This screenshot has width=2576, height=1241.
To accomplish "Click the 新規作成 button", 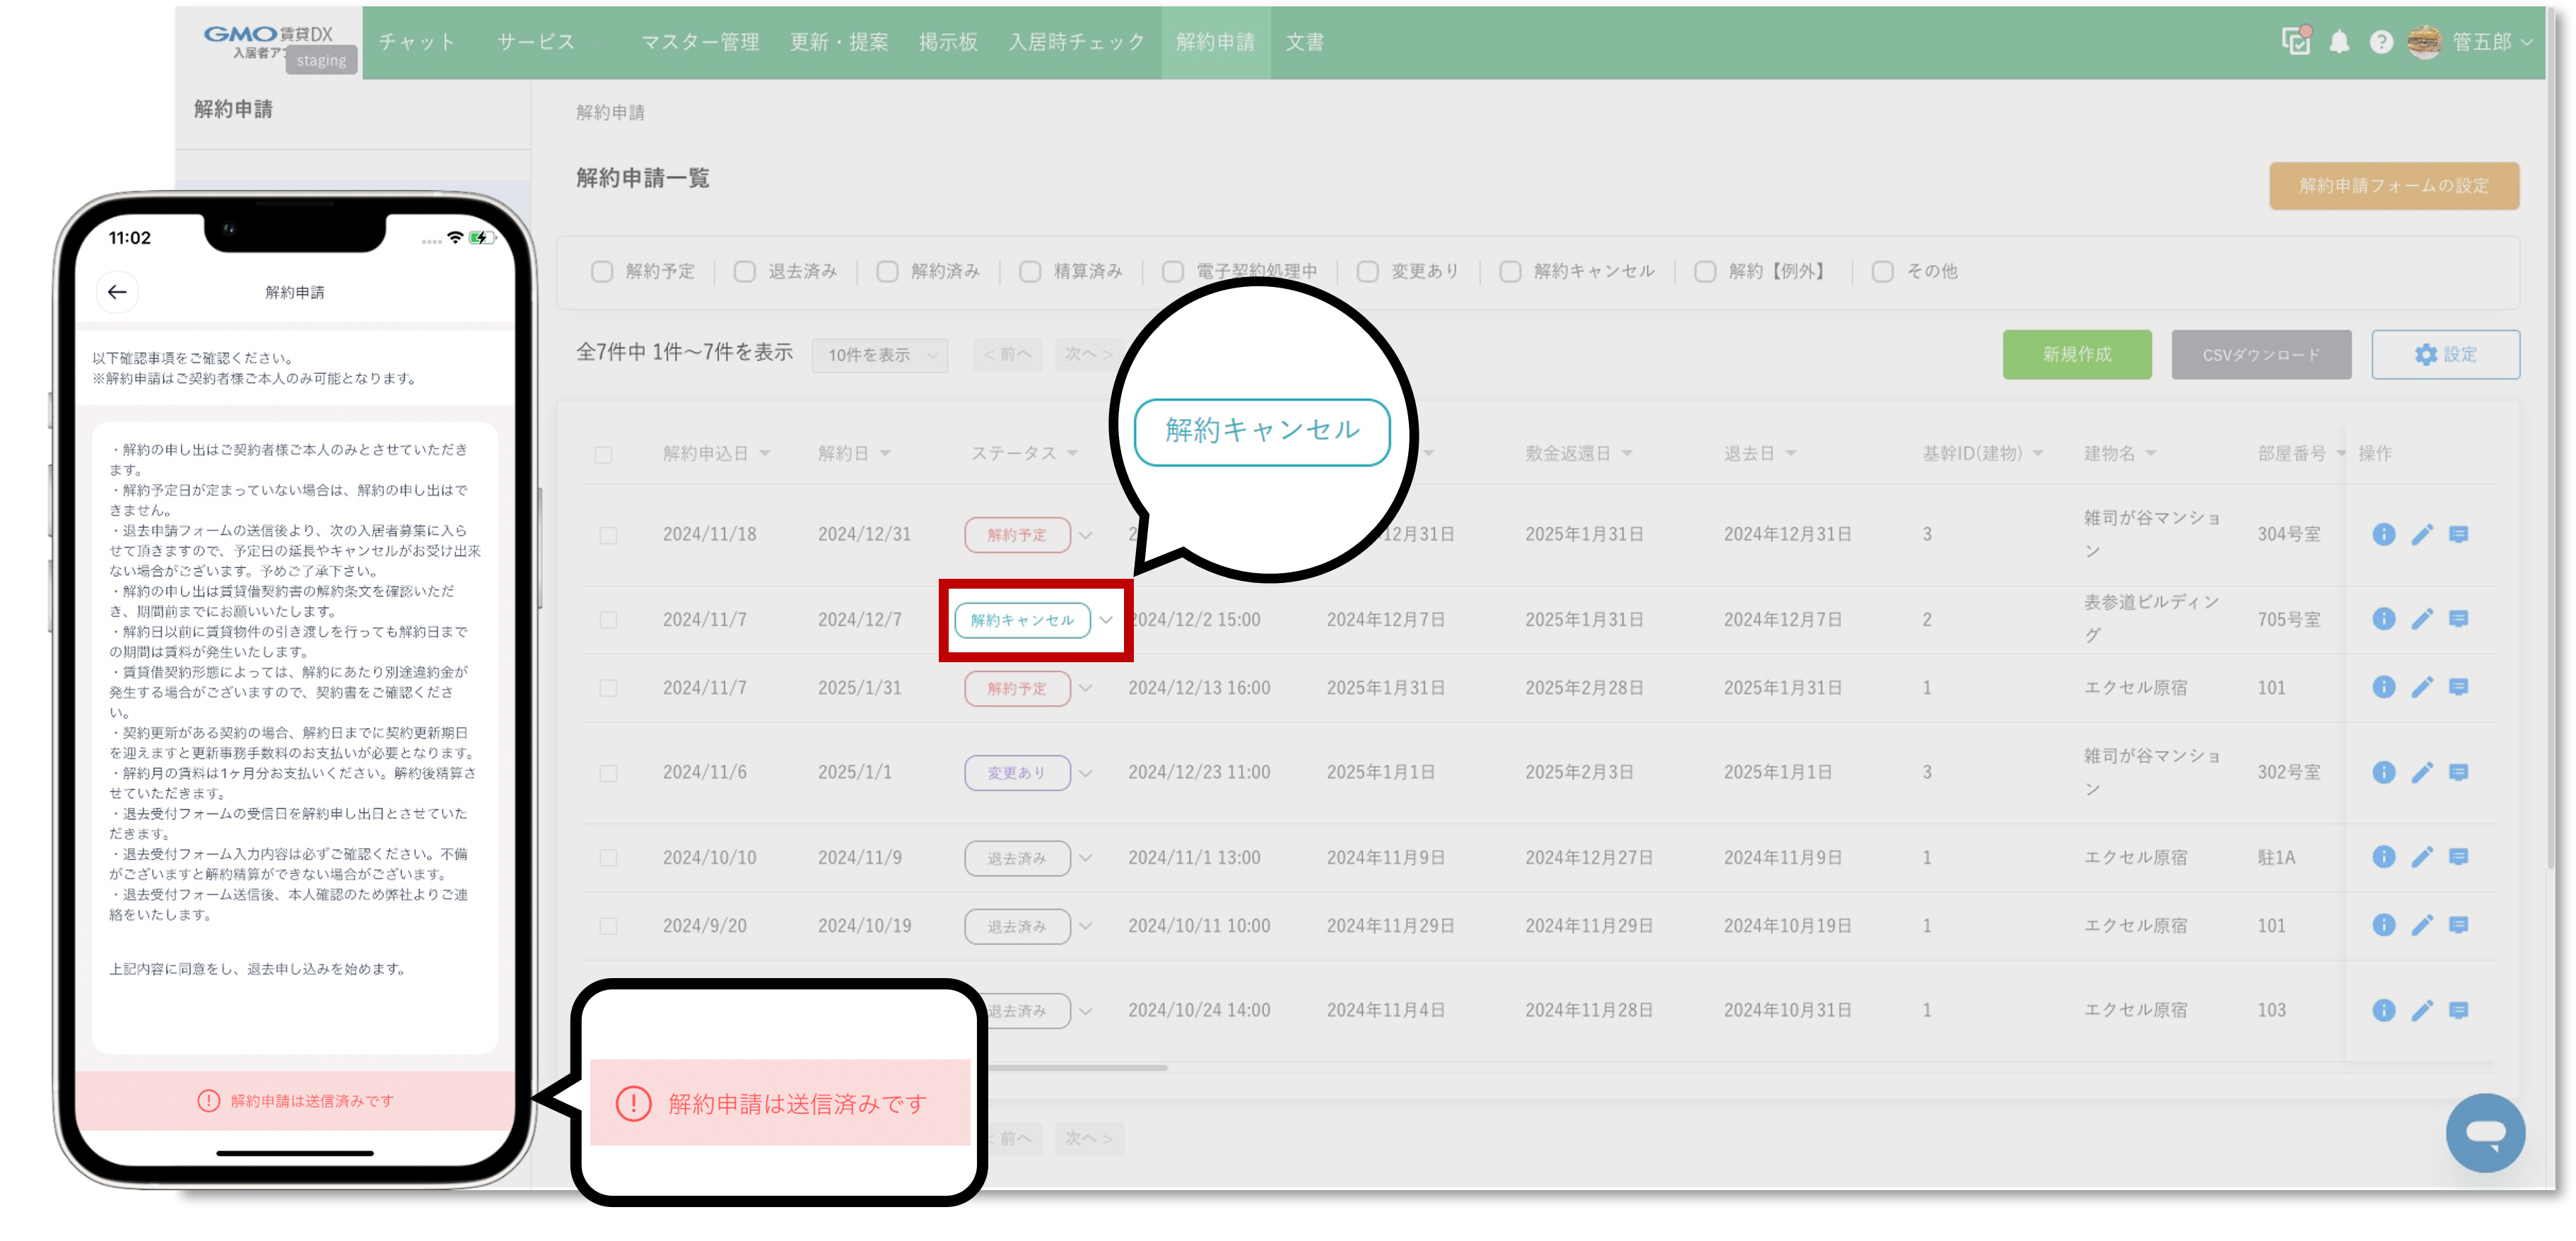I will pyautogui.click(x=2076, y=354).
